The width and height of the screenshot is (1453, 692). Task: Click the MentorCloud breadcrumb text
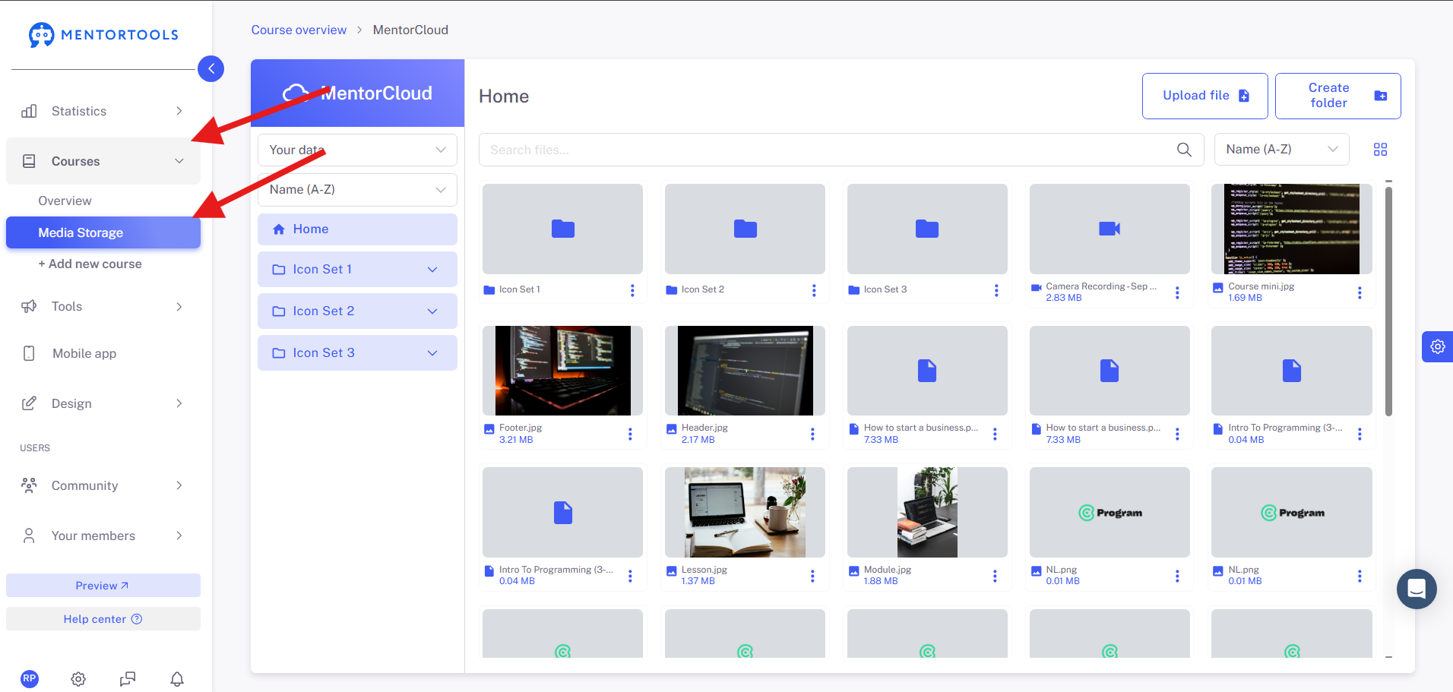pyautogui.click(x=410, y=30)
